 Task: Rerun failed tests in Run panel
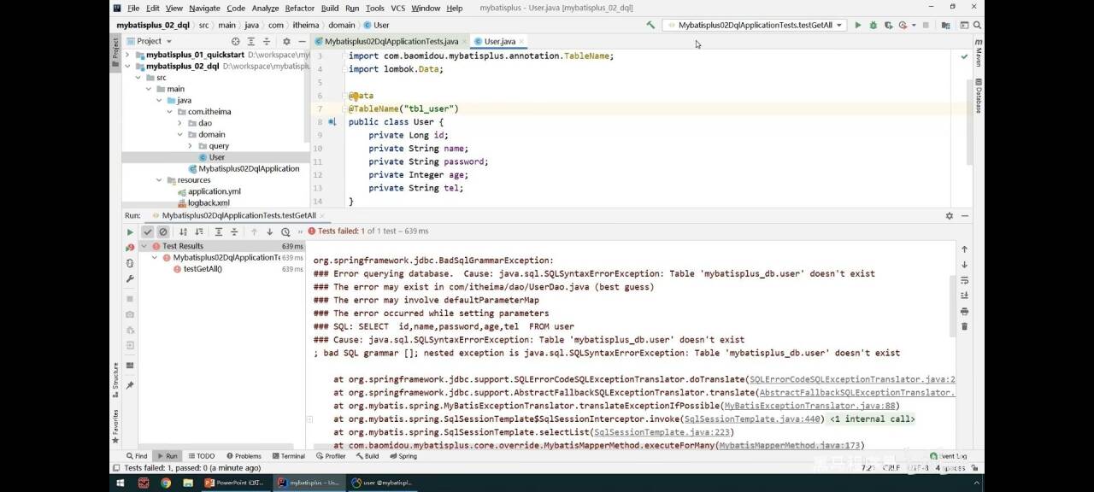[130, 248]
